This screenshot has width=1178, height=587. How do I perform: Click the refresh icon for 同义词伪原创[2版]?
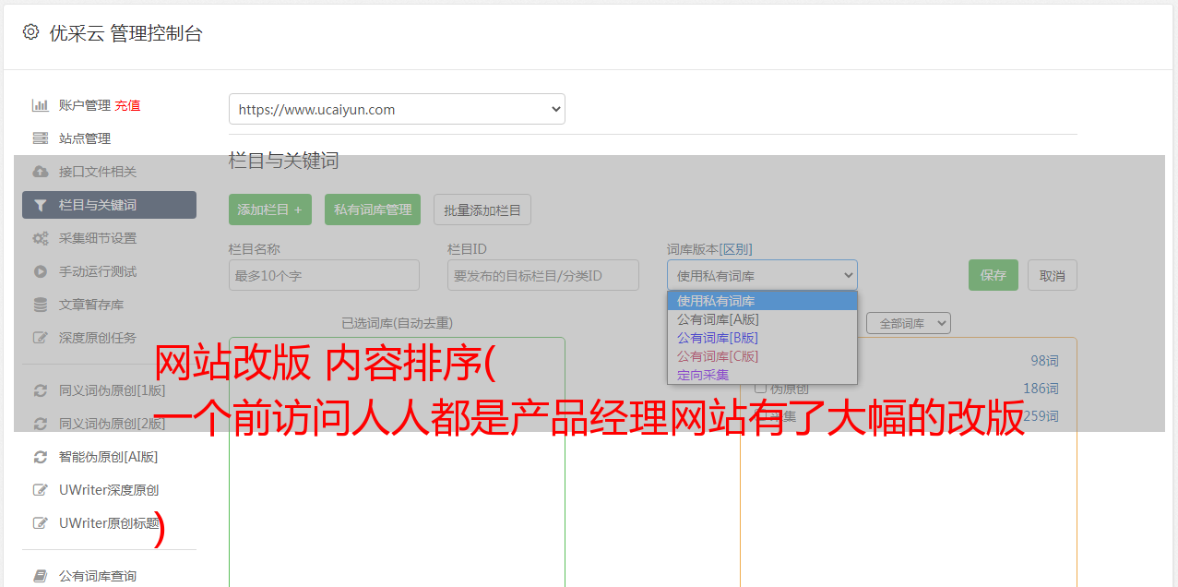tap(41, 424)
